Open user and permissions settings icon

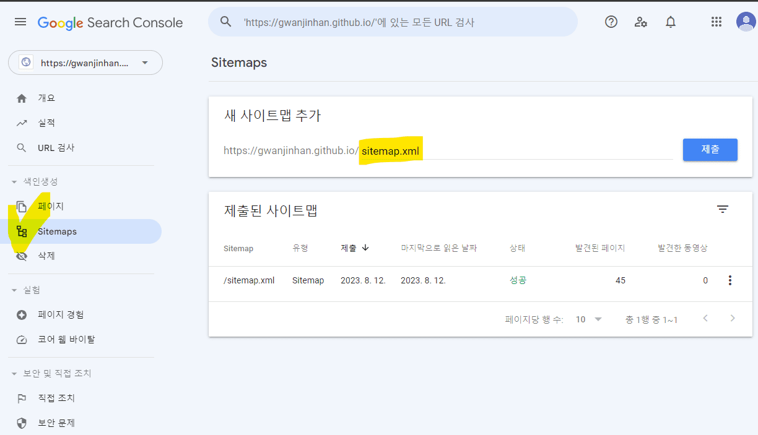pos(641,22)
